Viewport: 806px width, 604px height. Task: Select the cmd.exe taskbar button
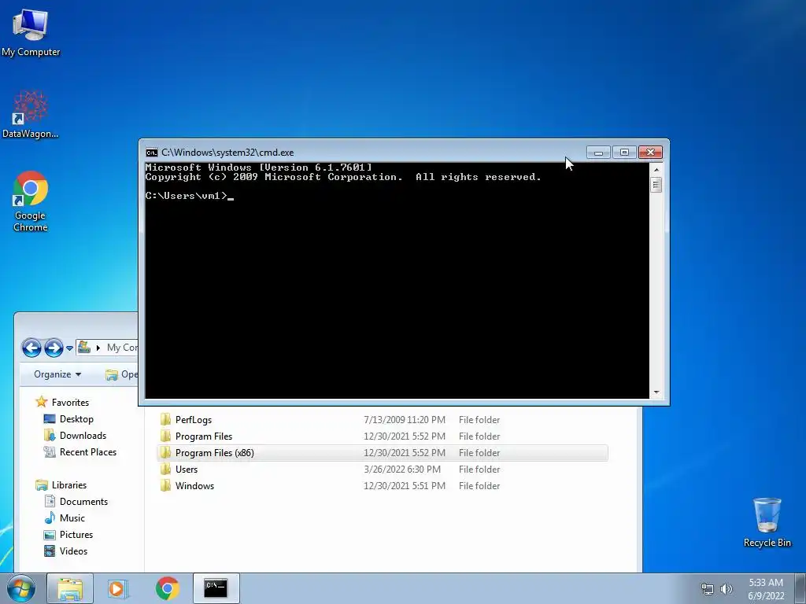(x=216, y=588)
